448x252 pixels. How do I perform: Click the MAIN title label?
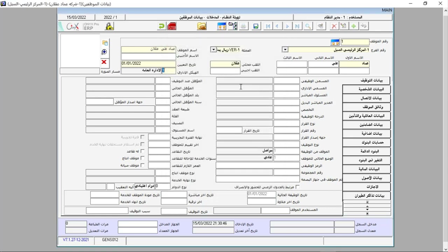(x=387, y=10)
